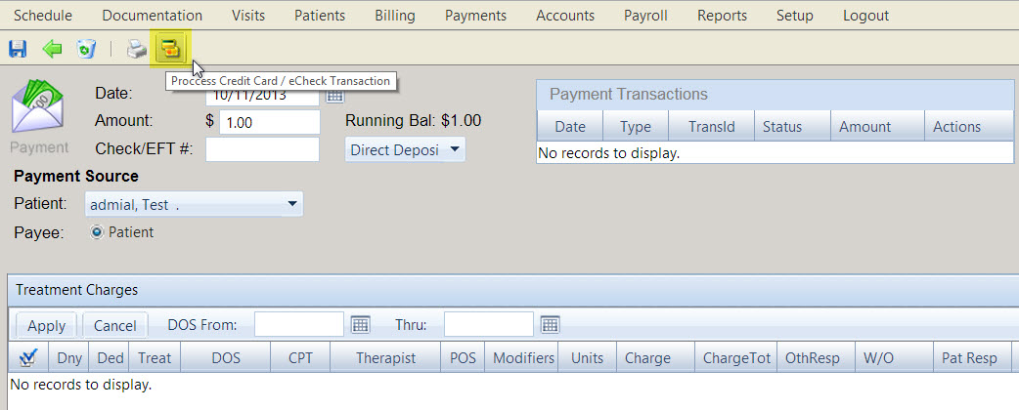Toggle the select-all checkmark column header

tap(27, 358)
